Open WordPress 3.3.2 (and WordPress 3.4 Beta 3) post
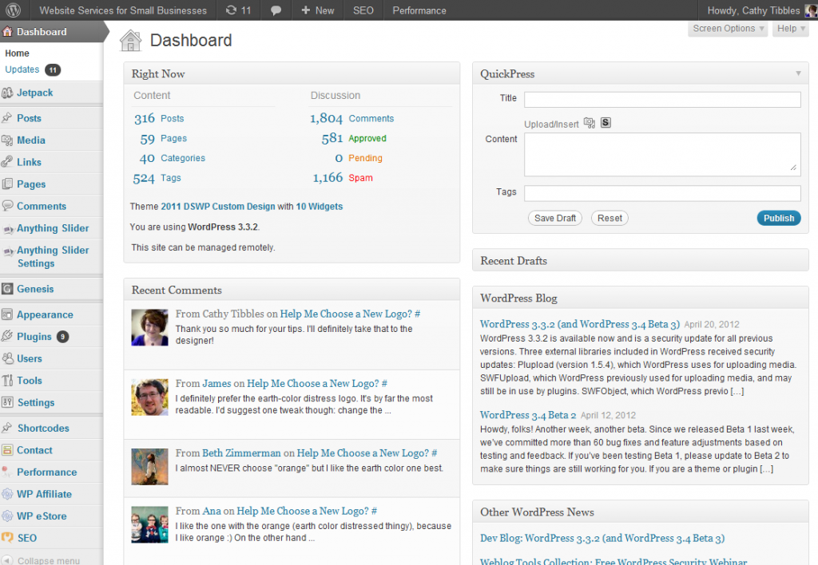 580,324
